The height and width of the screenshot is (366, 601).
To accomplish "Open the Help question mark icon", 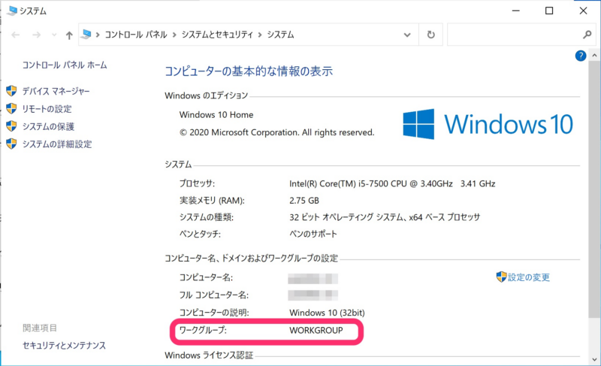I will click(580, 56).
